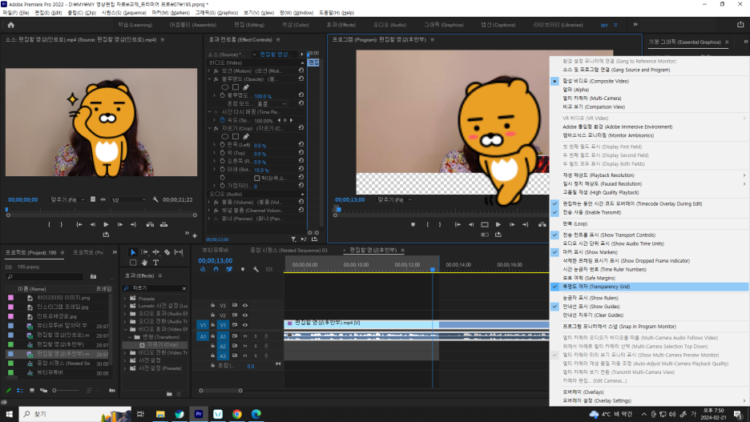Open the Sequence menu

tap(124, 13)
